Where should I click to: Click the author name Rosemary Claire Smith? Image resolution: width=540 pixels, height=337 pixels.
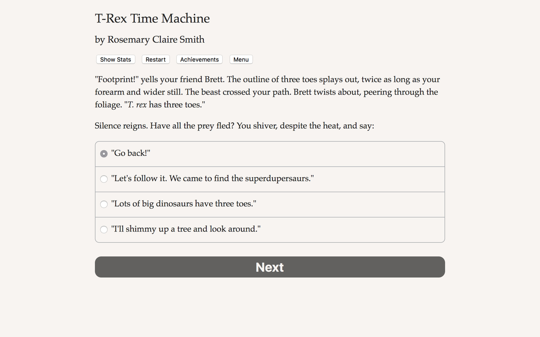(149, 40)
